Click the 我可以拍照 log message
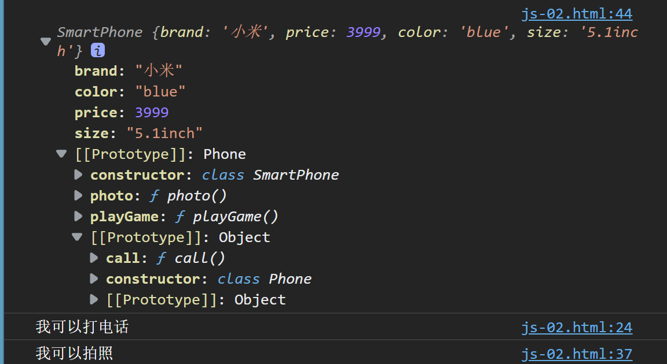Screen dimensions: 667x364 [75, 353]
